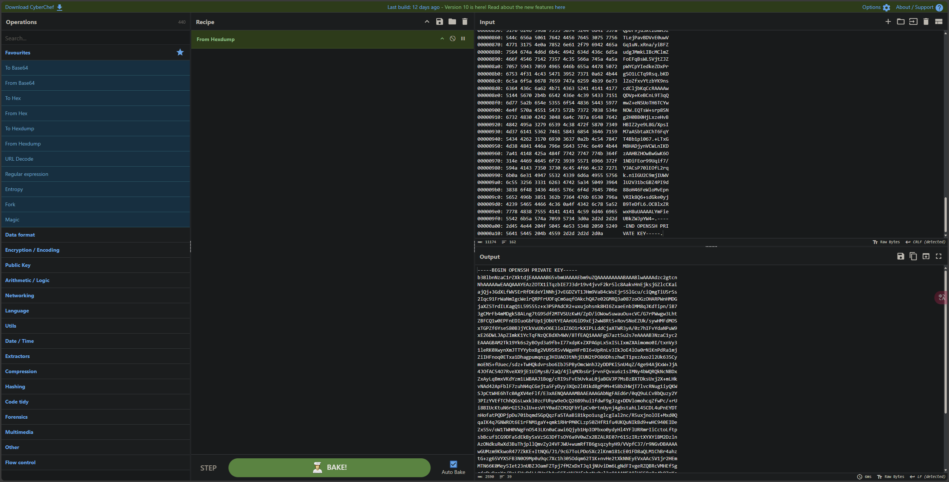Image resolution: width=949 pixels, height=482 pixels.
Task: Load a recipe via the folder icon
Action: pyautogui.click(x=452, y=22)
